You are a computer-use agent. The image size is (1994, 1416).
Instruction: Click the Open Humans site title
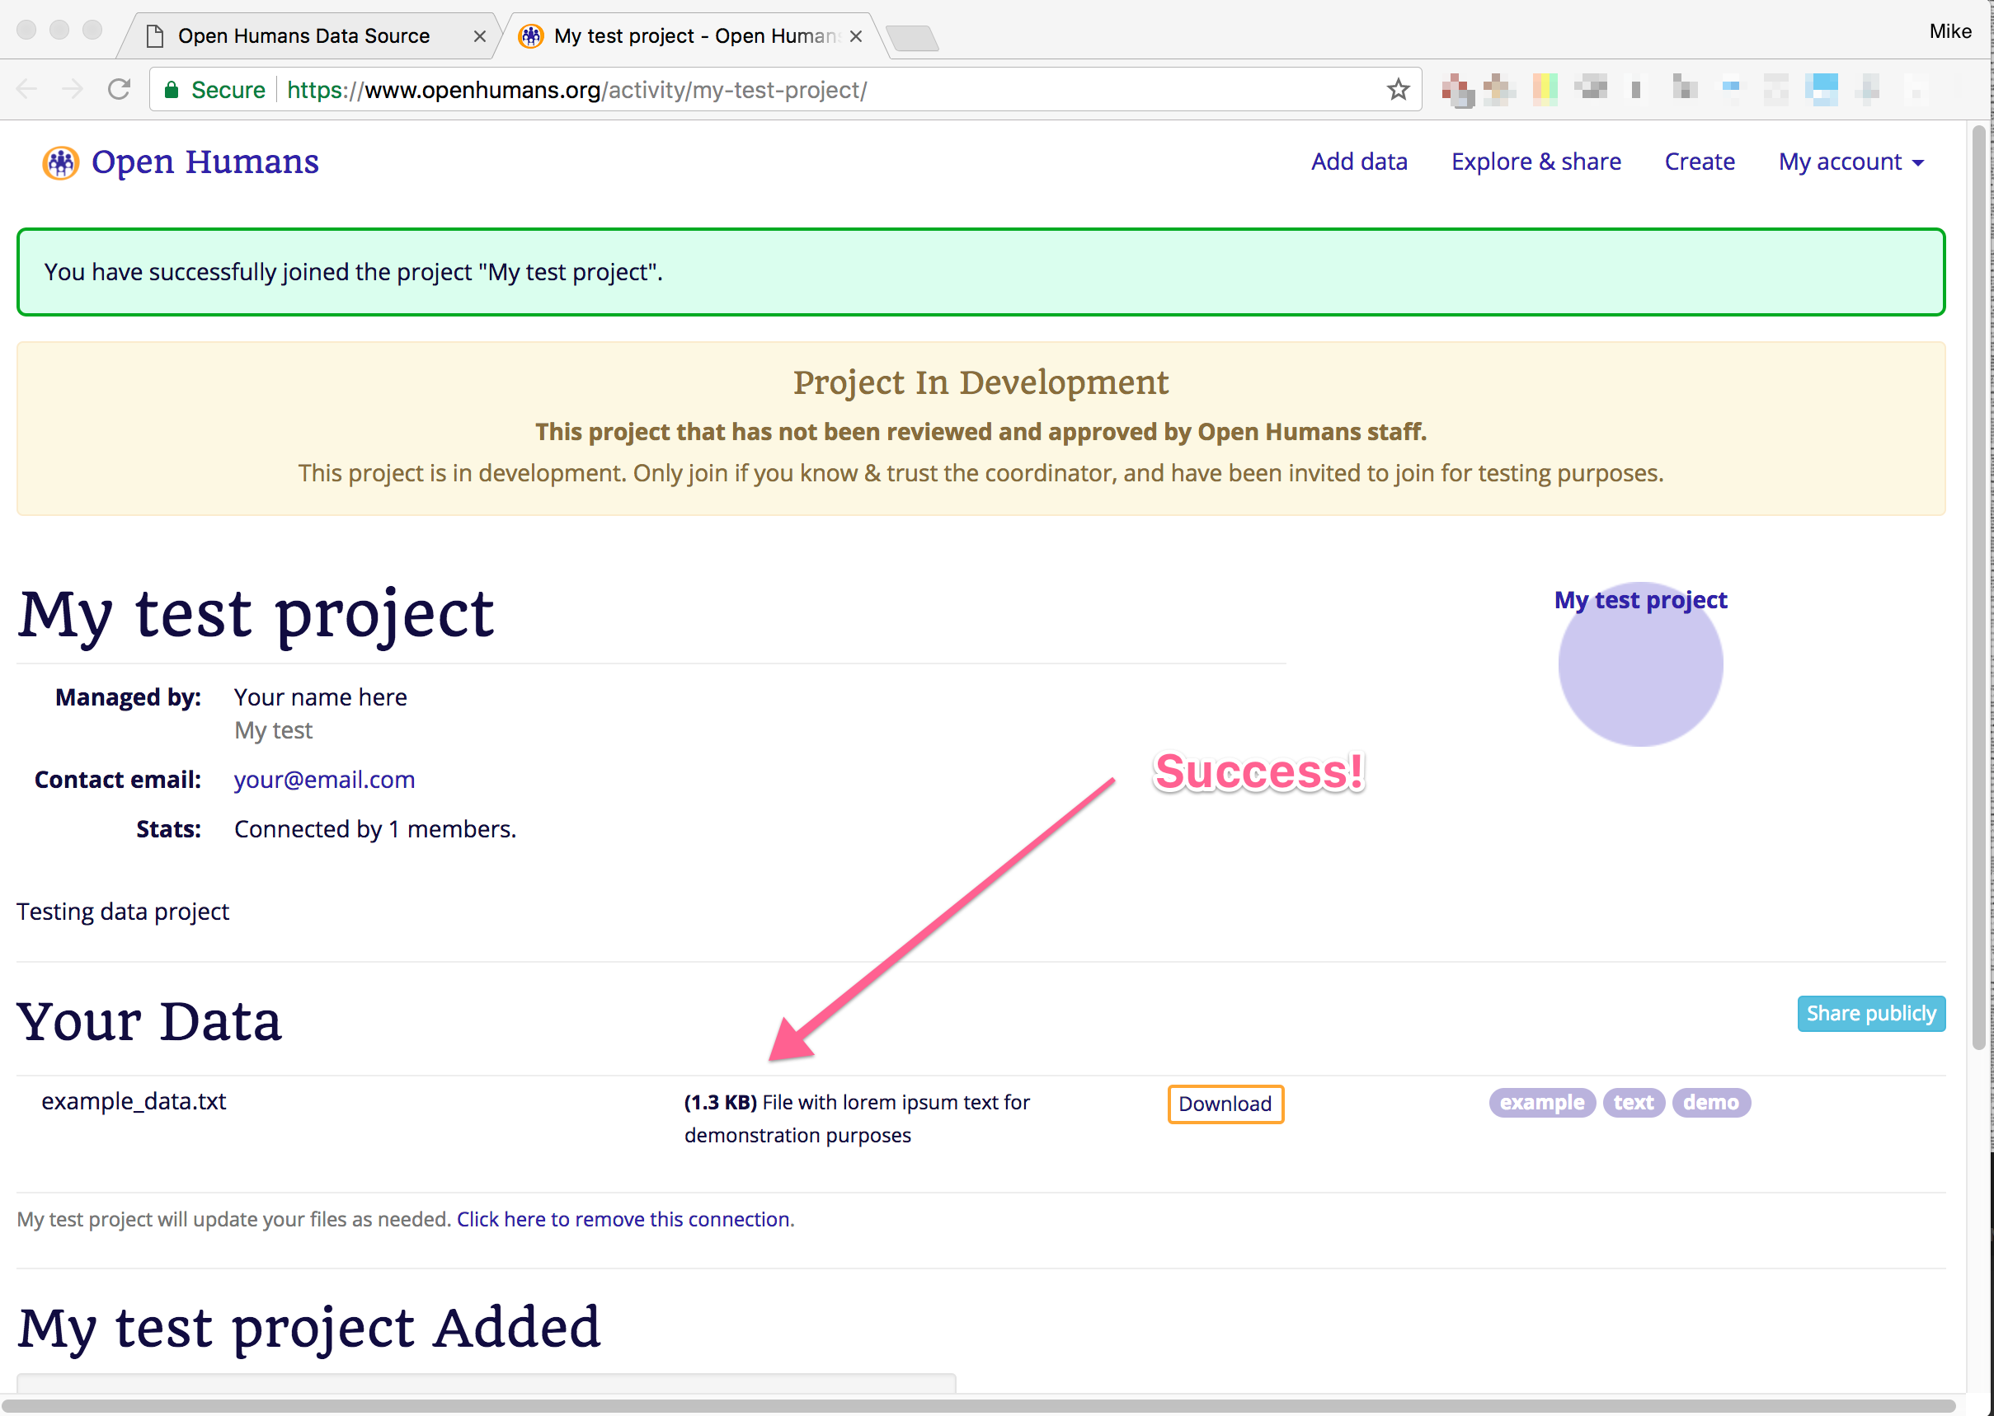pos(205,162)
